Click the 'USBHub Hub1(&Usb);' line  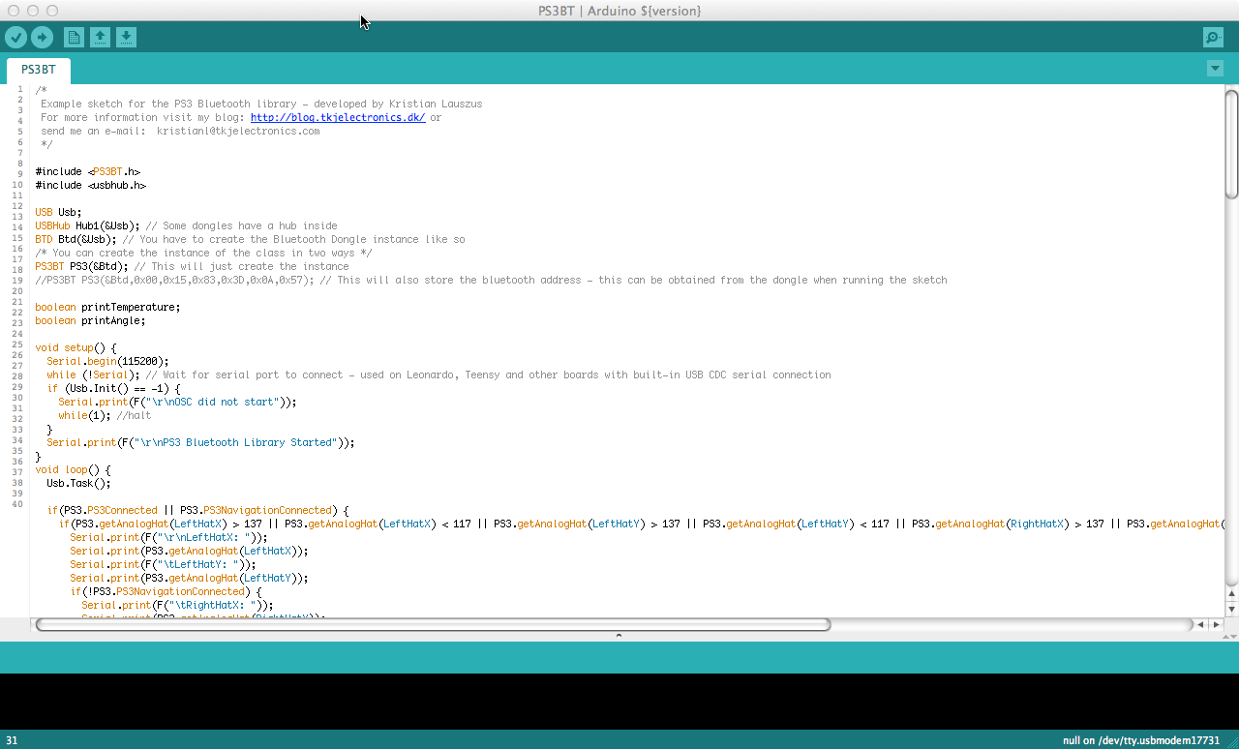coord(87,225)
